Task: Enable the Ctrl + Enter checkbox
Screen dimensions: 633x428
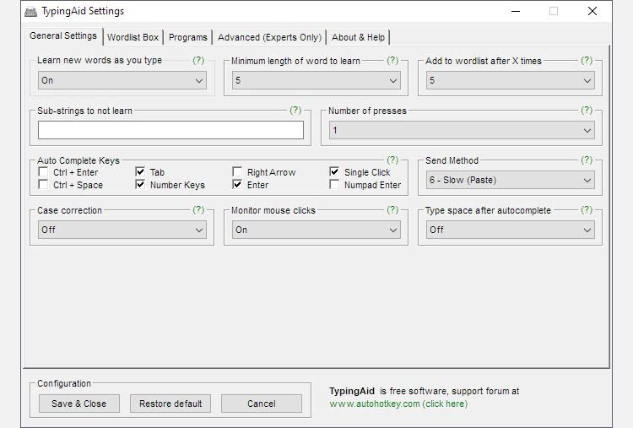Action: [44, 173]
